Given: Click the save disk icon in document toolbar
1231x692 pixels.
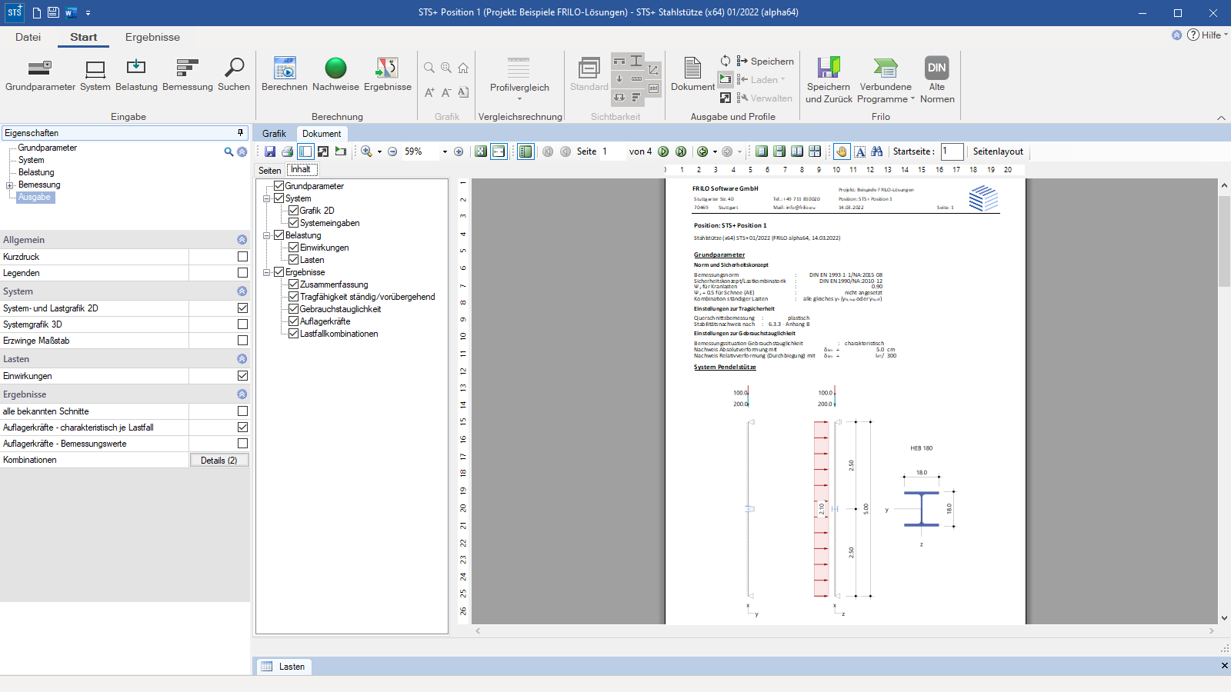Looking at the screenshot, I should [270, 151].
